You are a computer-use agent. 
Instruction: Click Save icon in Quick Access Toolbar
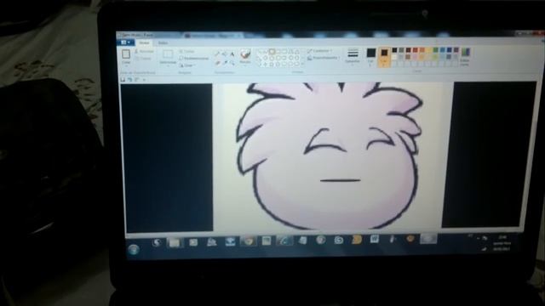point(123,79)
